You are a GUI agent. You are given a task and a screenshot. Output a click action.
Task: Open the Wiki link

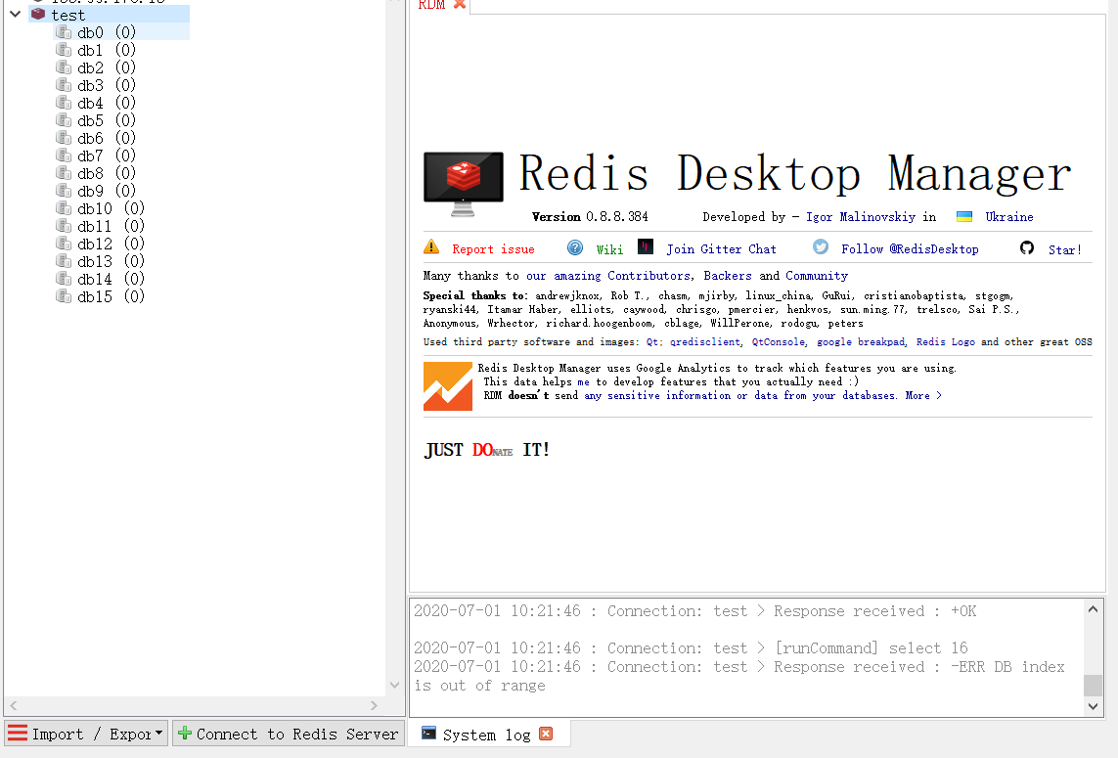pos(609,249)
